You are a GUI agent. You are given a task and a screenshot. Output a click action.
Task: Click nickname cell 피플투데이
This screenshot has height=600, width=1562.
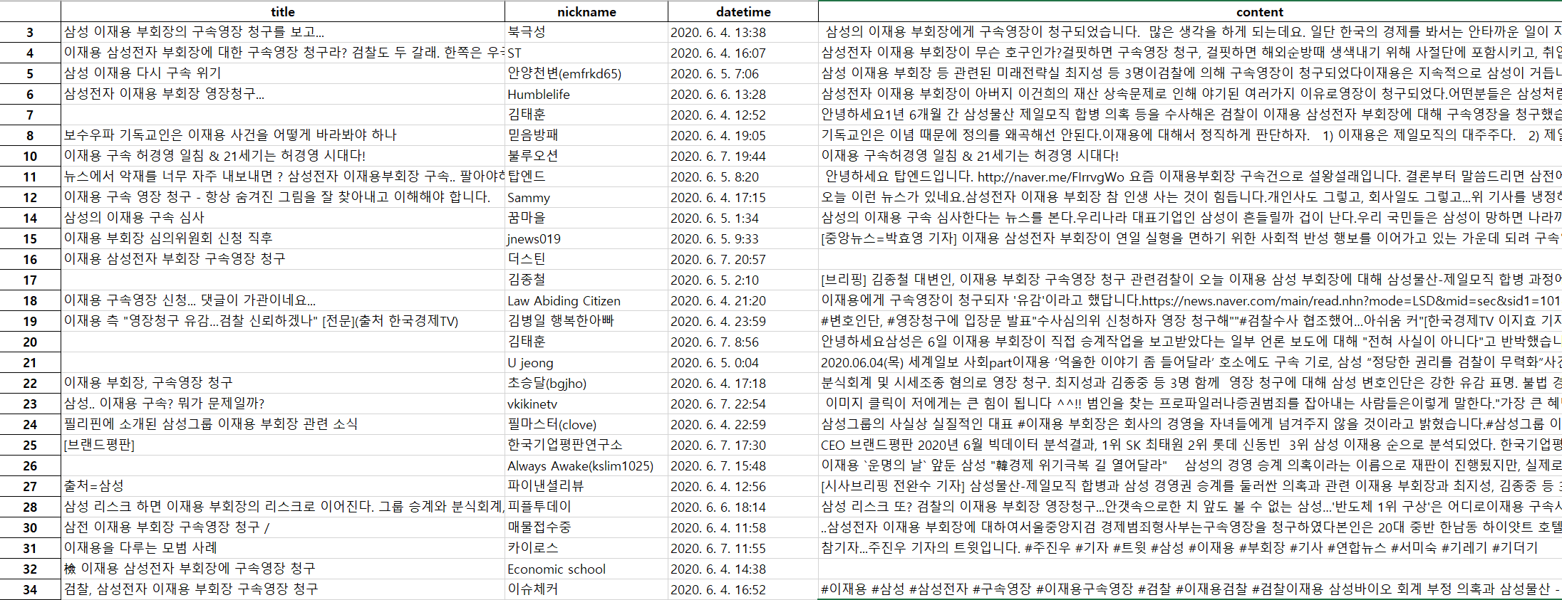click(586, 507)
